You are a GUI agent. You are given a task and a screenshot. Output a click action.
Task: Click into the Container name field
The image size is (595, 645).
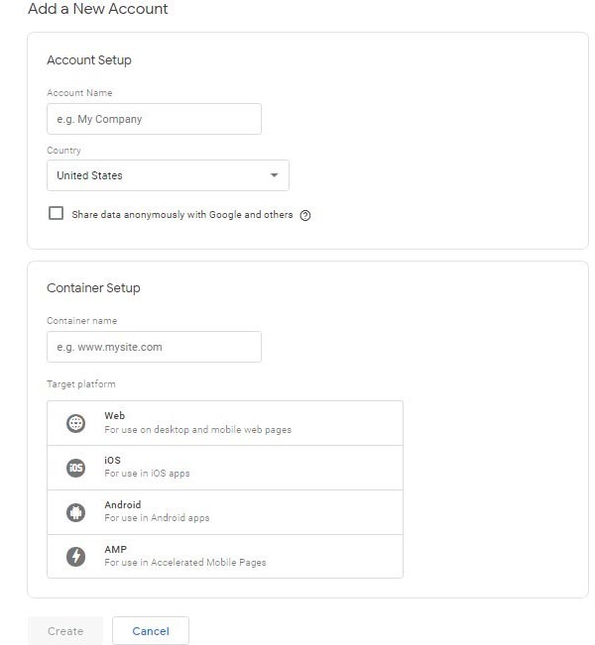[154, 347]
